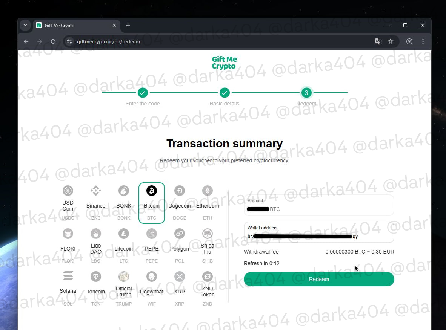Image resolution: width=446 pixels, height=330 pixels.
Task: Select Lido DAO (LDO) token
Action: pyautogui.click(x=96, y=246)
